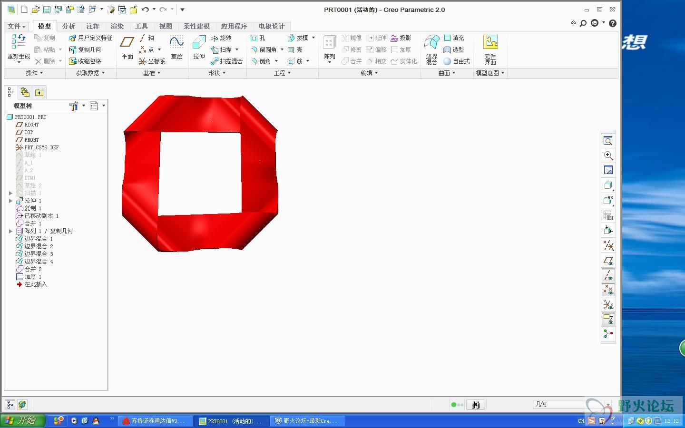Select the Sketch (草绘) tool
The image size is (685, 428).
pyautogui.click(x=176, y=47)
